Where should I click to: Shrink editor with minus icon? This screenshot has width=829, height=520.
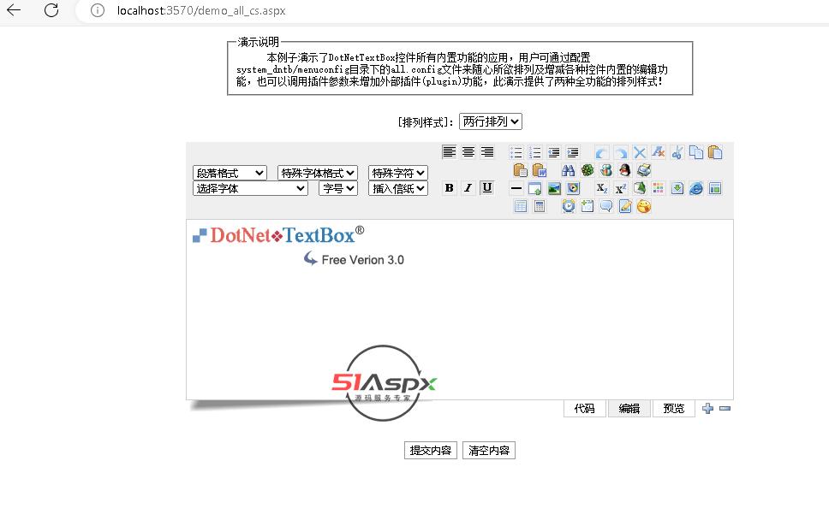point(725,408)
